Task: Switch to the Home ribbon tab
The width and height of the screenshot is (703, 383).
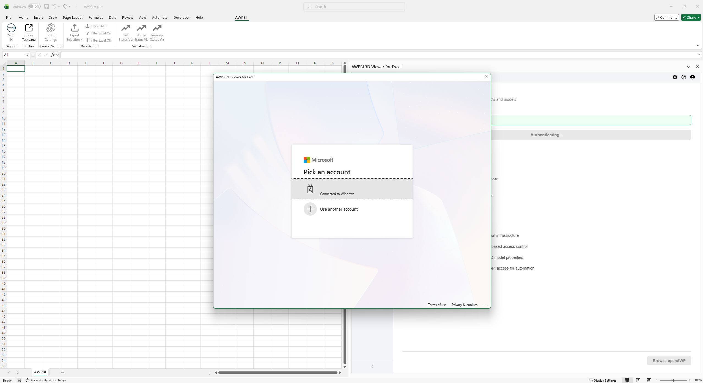Action: pos(23,17)
